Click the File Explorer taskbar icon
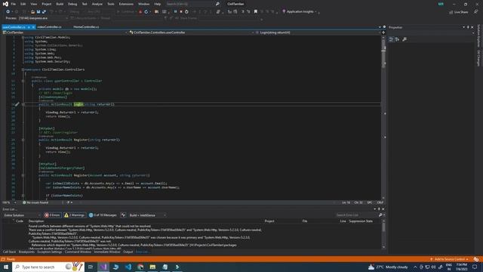 coord(152,267)
